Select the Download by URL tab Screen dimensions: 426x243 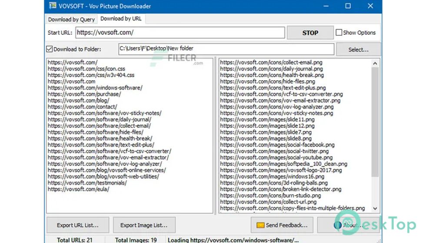click(x=121, y=19)
